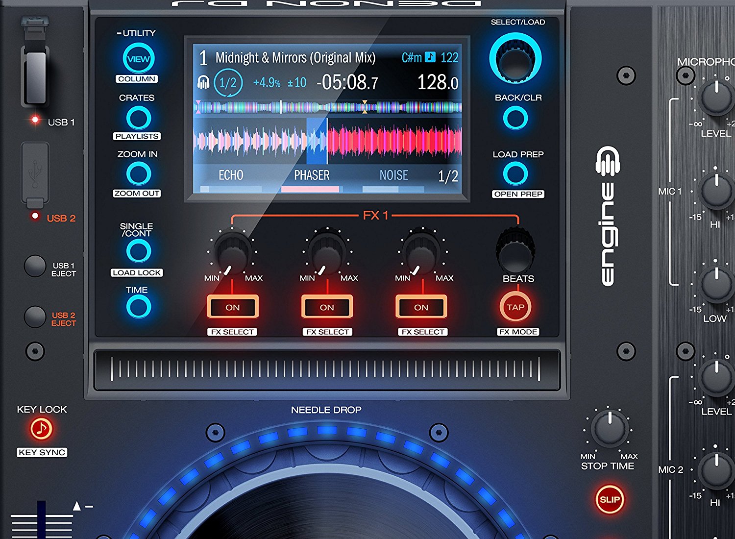Click the BEATS knob

pyautogui.click(x=515, y=250)
